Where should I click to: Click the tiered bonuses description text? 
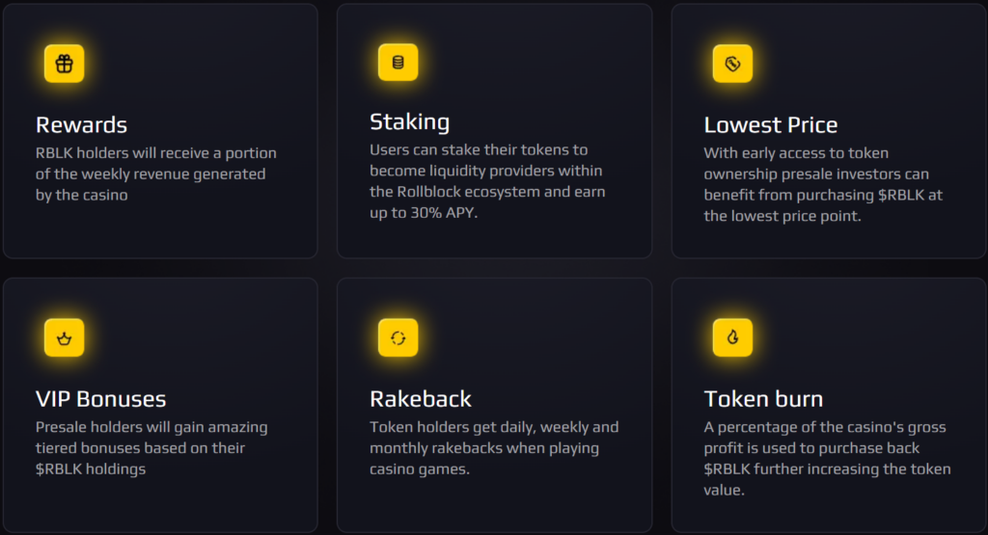[x=151, y=448]
